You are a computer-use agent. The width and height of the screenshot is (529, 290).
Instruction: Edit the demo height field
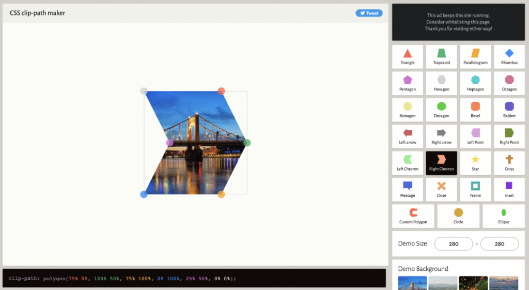point(500,244)
